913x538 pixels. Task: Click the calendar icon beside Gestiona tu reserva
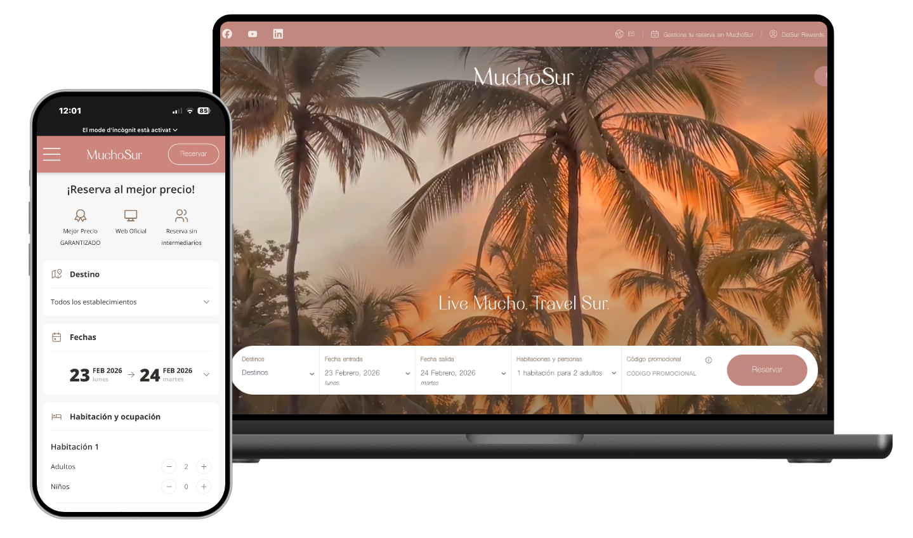tap(655, 34)
